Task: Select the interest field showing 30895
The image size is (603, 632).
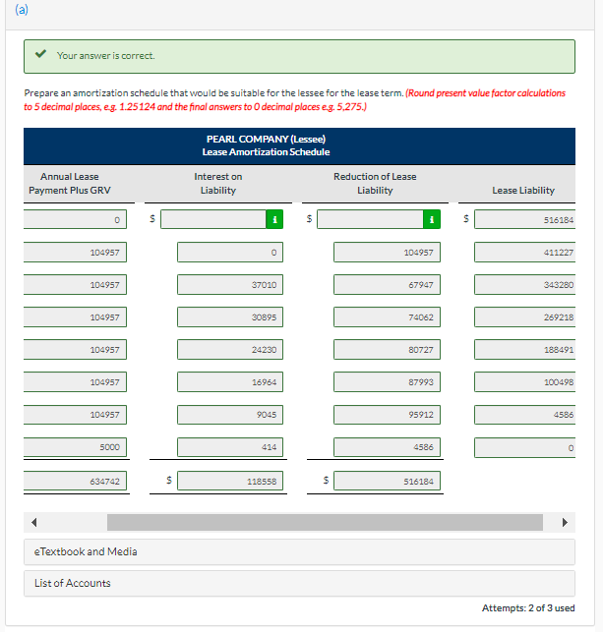Action: click(x=230, y=316)
